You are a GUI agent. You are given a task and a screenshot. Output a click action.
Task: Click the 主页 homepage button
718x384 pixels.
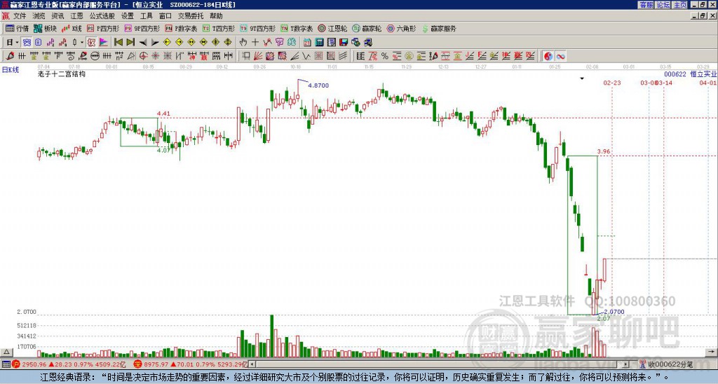point(680,5)
